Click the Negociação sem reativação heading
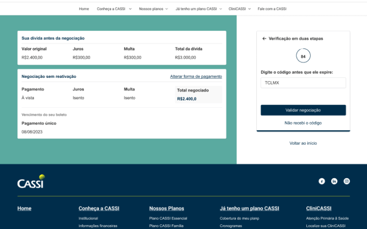 tap(49, 76)
